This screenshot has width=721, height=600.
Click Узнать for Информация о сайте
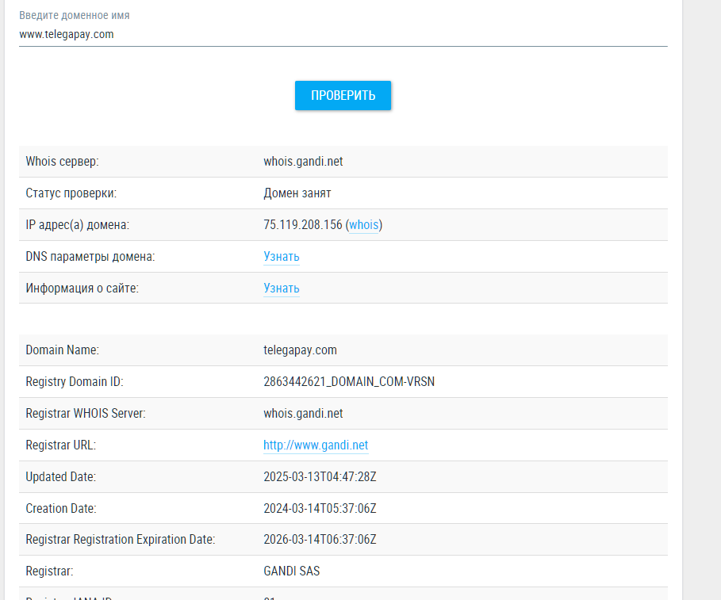(281, 289)
